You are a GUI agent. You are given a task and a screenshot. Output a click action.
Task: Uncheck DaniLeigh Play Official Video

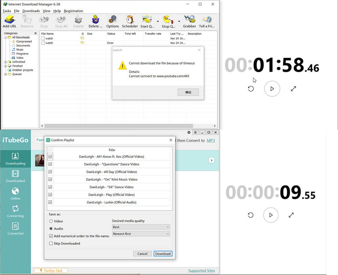point(50,195)
